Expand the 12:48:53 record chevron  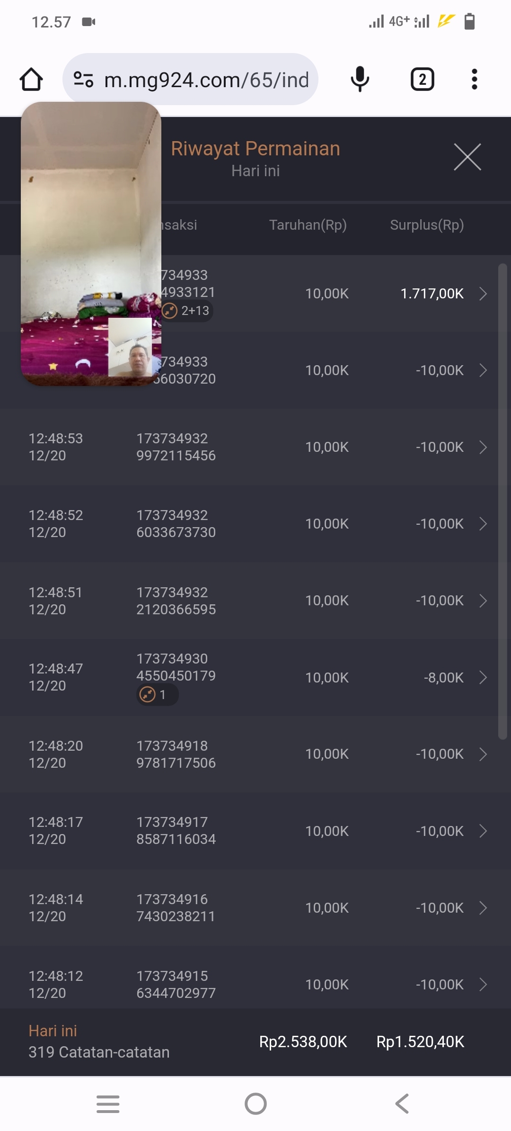pos(483,447)
